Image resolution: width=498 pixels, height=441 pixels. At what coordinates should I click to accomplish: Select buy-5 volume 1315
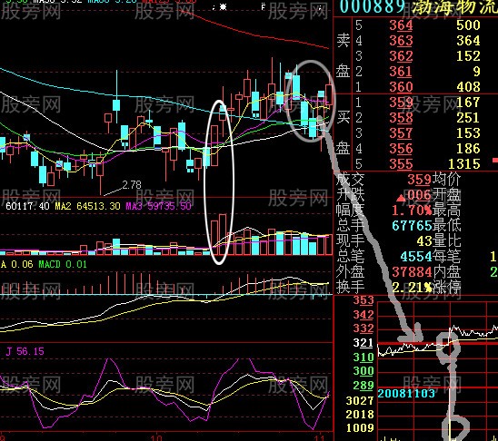(x=464, y=164)
